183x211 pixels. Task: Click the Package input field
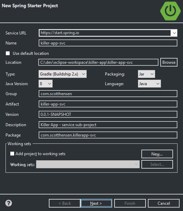[108, 135]
